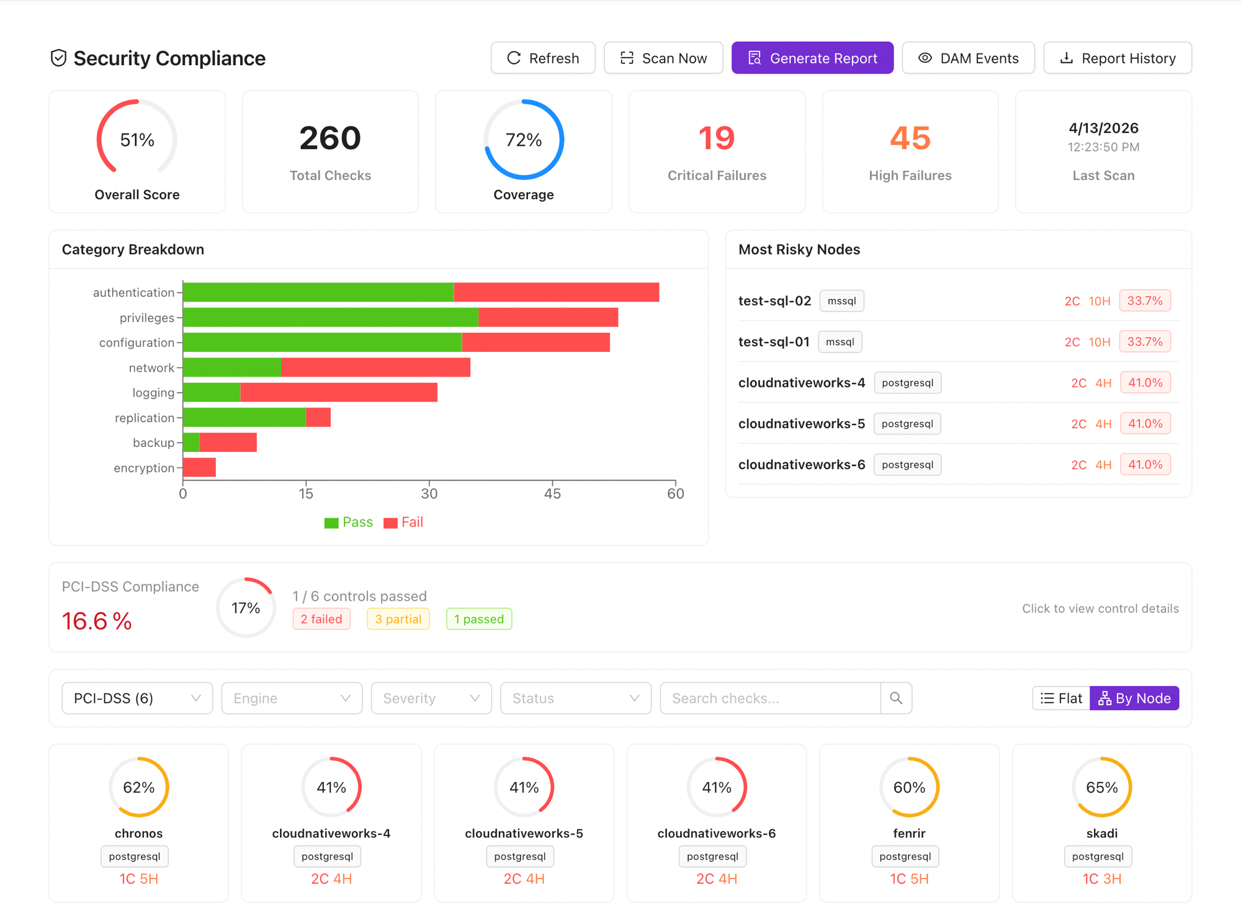Click the shield icon beside Security Compliance title
Image resolution: width=1241 pixels, height=910 pixels.
tap(58, 58)
